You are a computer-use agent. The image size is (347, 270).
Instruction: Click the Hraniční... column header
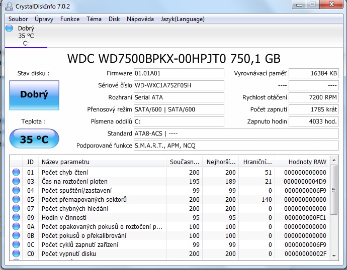click(257, 162)
